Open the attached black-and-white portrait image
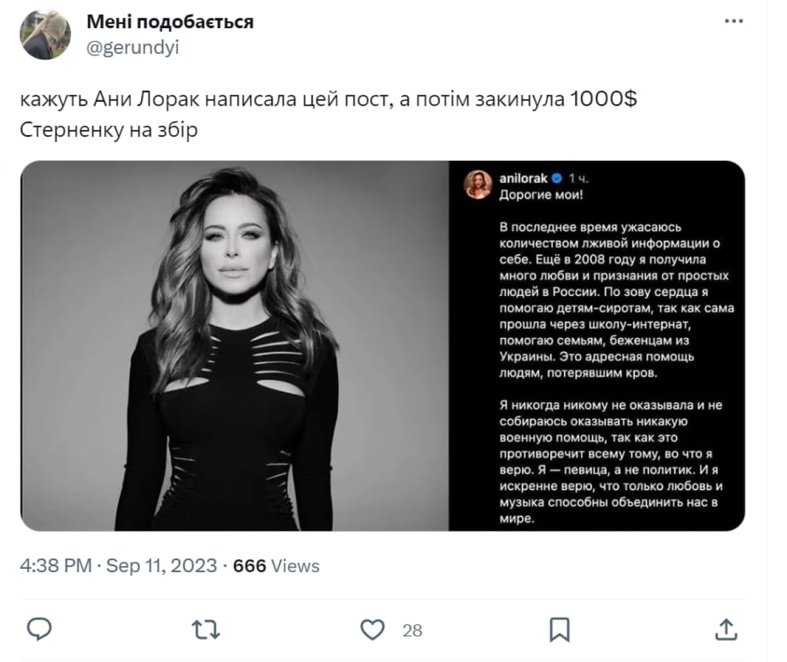 click(x=235, y=346)
